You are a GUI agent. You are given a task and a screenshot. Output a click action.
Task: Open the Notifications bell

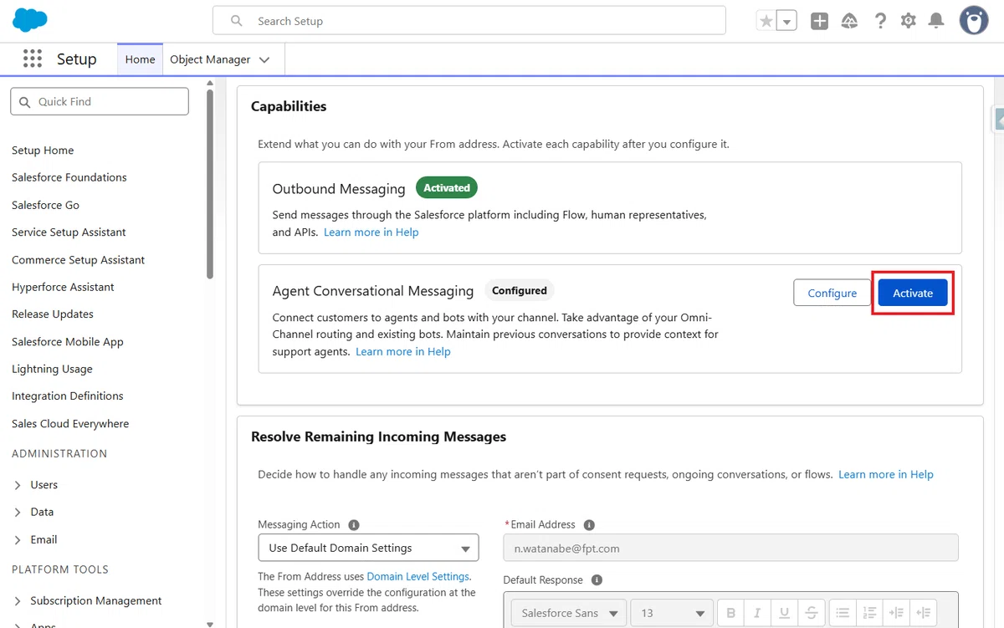[937, 22]
